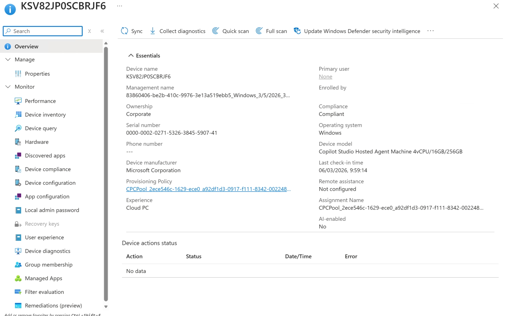Click the Device configuration icon
This screenshot has width=507, height=316.
(18, 183)
